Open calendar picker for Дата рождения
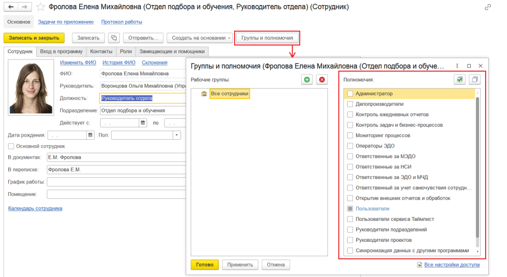Screen dimensions: 507x277 point(90,135)
